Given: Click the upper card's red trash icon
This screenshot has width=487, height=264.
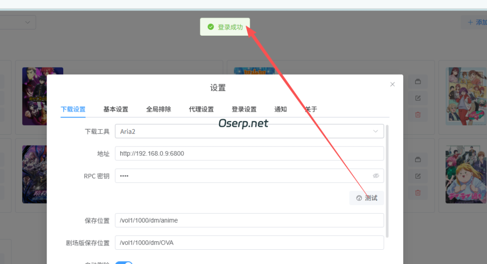Looking at the screenshot, I should coord(418,115).
